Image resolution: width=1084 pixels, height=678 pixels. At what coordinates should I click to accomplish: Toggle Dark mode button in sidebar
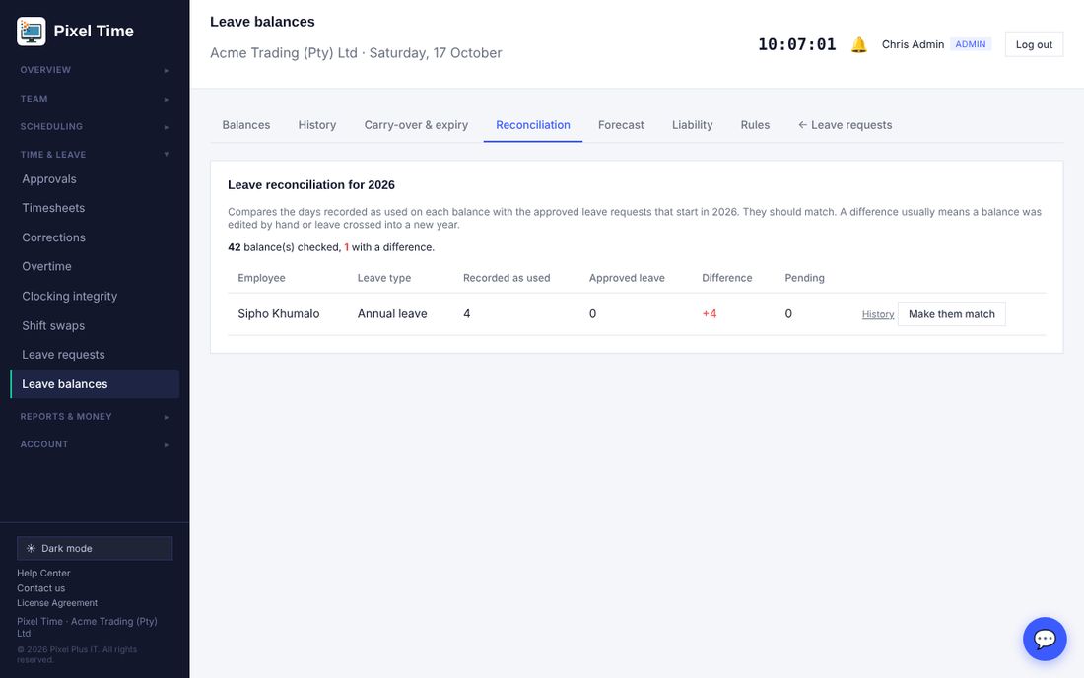pyautogui.click(x=95, y=548)
